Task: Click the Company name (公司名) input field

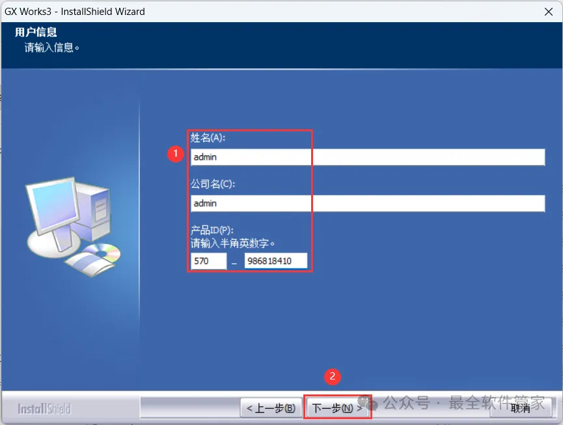Action: tap(368, 203)
